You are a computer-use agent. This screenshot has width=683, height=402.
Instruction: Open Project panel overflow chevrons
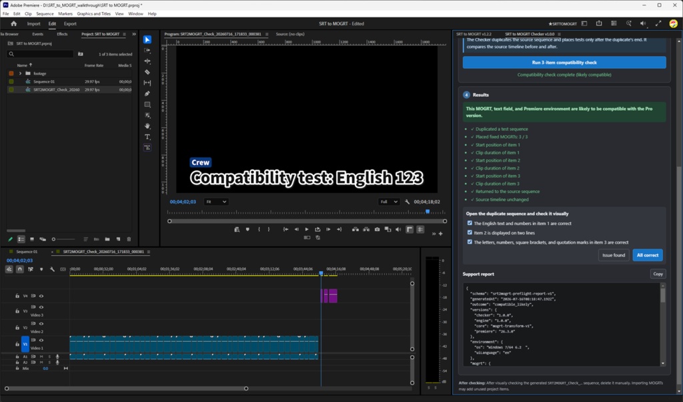133,34
